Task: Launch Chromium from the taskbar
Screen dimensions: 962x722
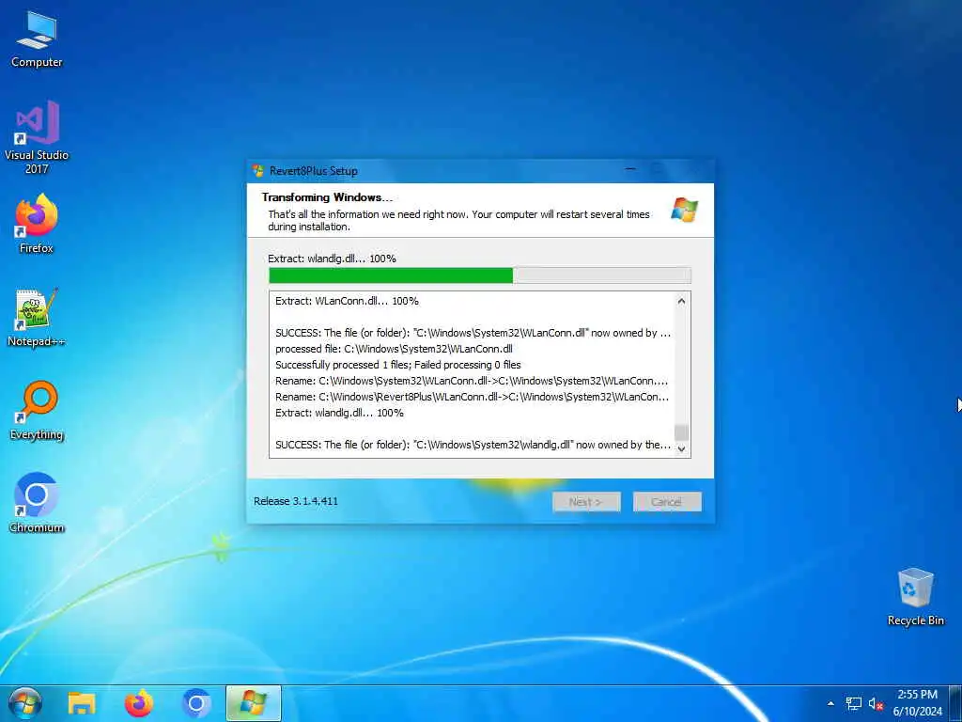Action: pos(196,703)
